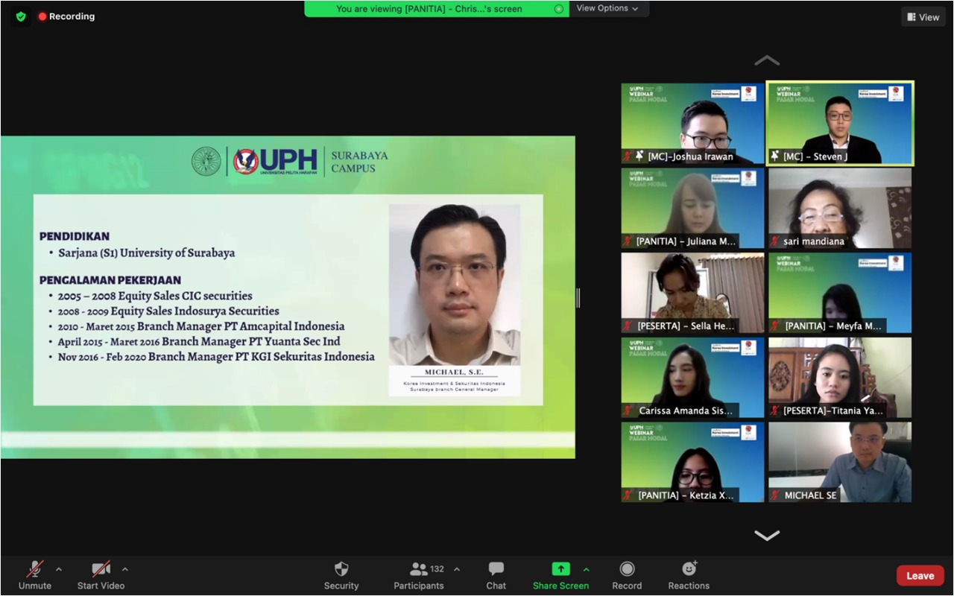Open the Chat panel
954x596 pixels.
(x=496, y=575)
